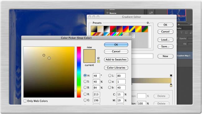Click the S value field showing 40
The width and height of the screenshot is (202, 114).
pyautogui.click(x=96, y=82)
